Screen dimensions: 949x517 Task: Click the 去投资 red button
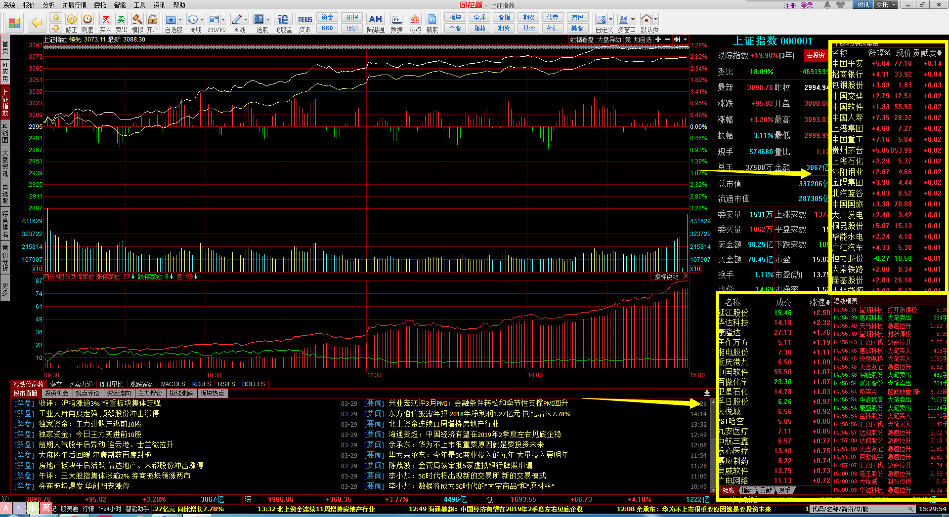coord(816,55)
